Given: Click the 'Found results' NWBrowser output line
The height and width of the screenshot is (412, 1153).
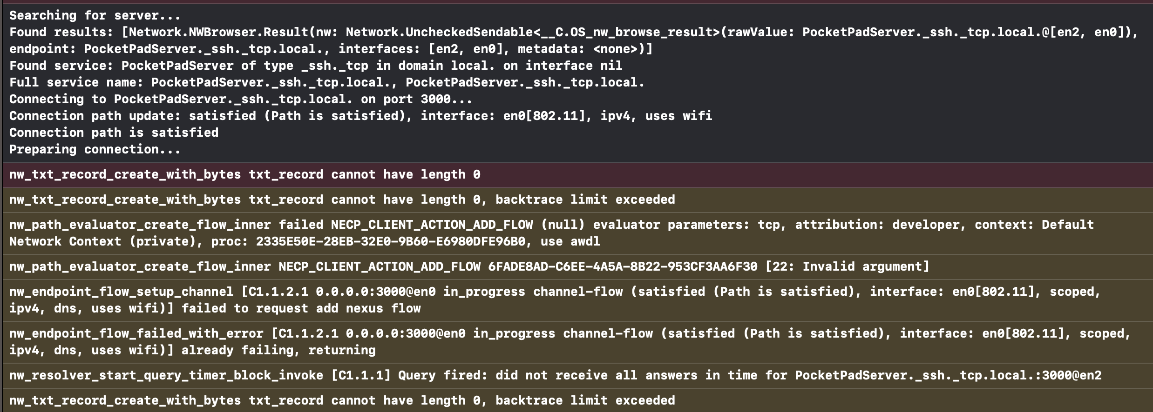Looking at the screenshot, I should pos(574,40).
